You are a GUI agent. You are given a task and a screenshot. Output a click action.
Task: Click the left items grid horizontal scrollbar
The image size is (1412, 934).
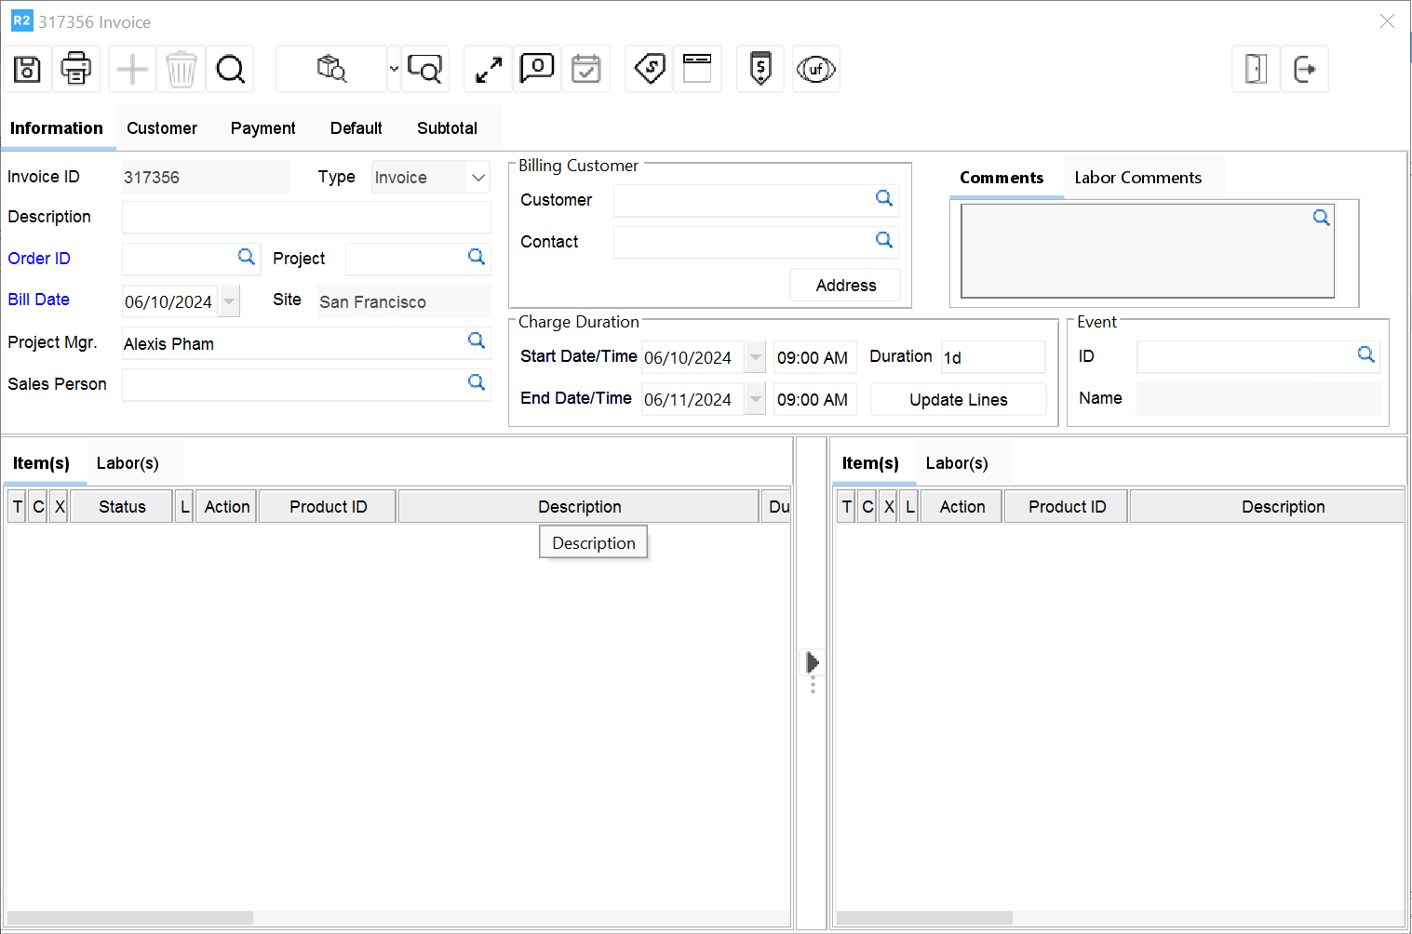click(130, 917)
